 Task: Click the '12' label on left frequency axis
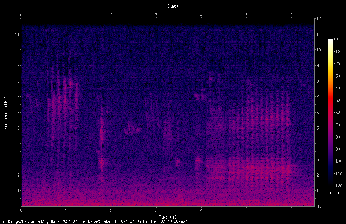tap(17, 19)
